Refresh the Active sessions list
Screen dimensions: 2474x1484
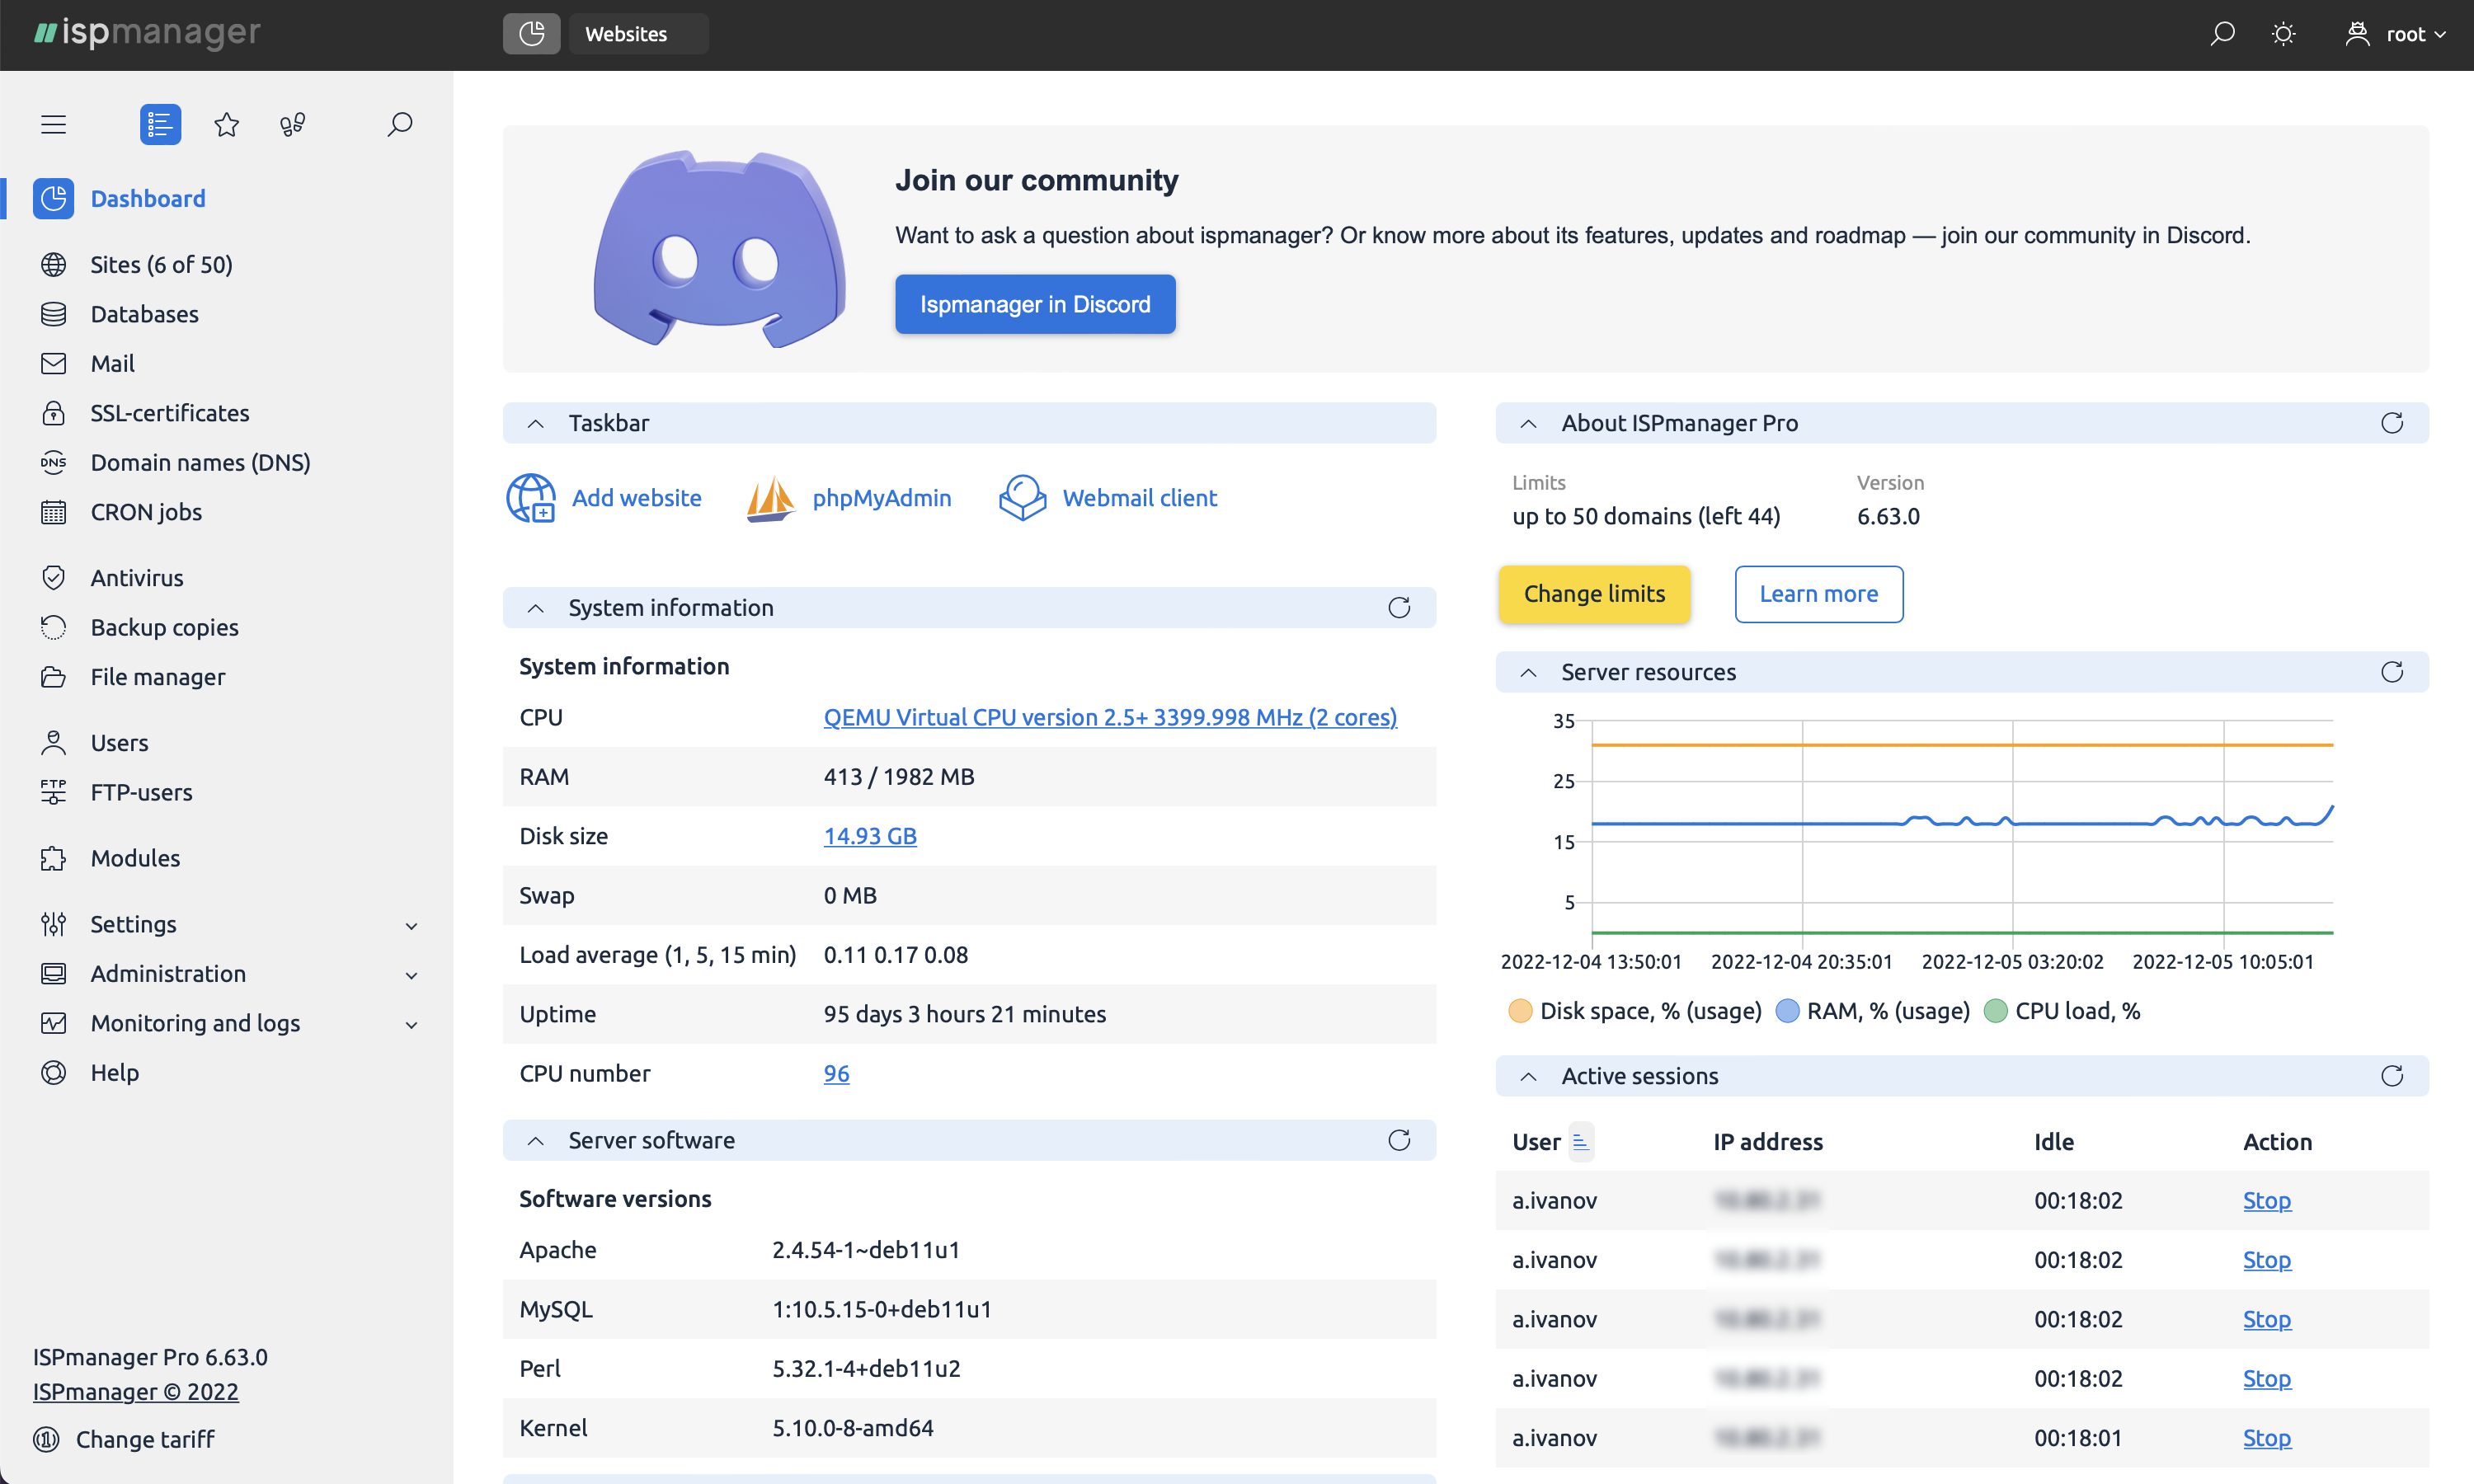2392,1076
